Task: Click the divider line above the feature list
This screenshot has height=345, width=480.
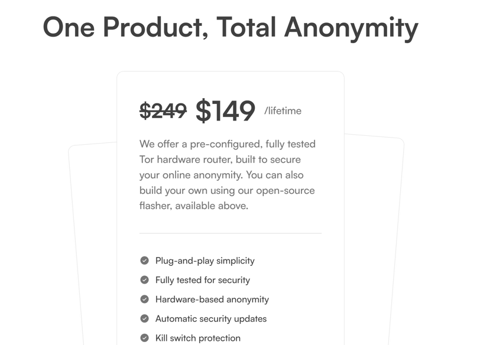Action: point(231,233)
